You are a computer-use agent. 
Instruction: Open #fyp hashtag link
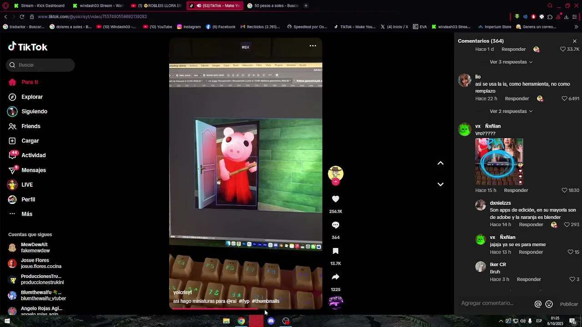click(244, 301)
